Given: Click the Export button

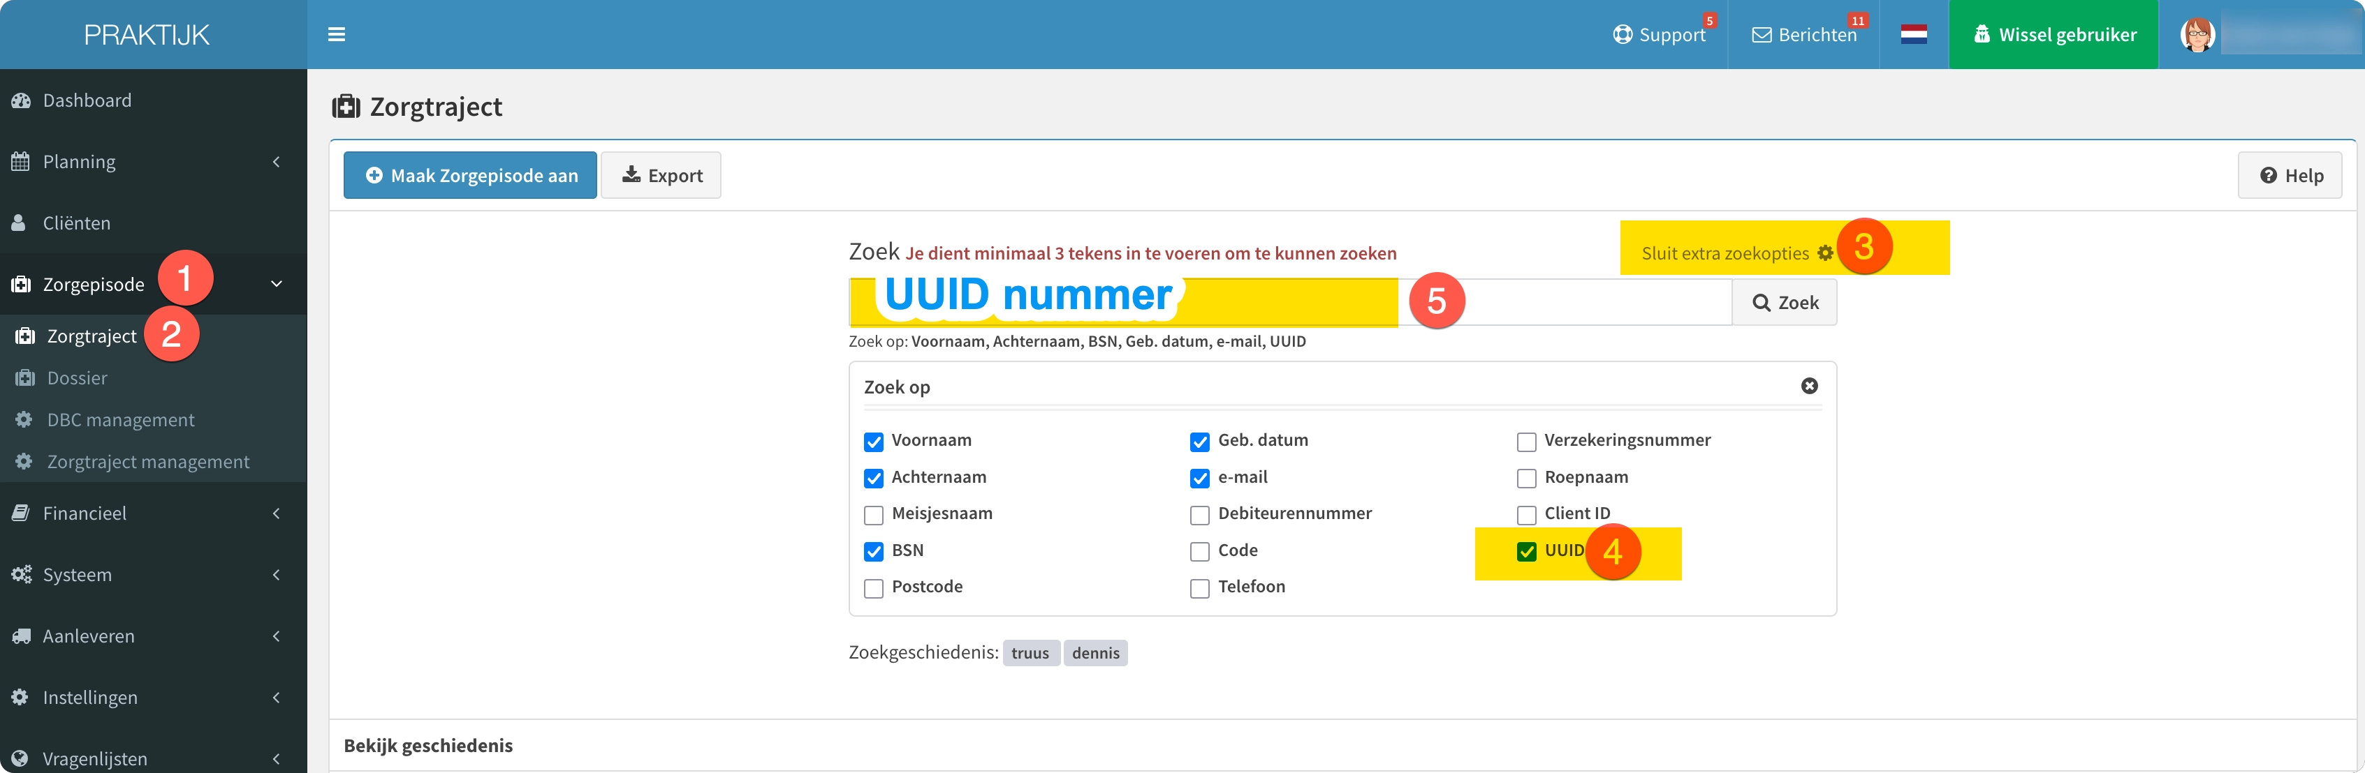Looking at the screenshot, I should point(661,175).
